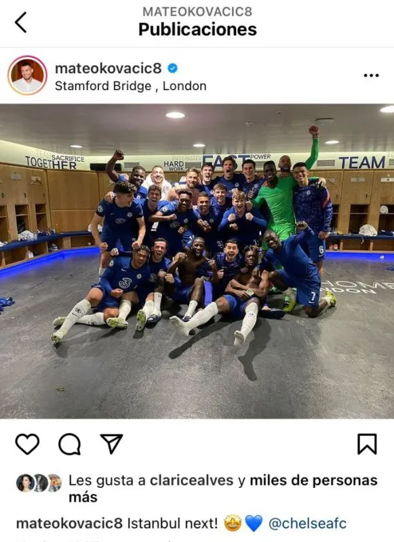Tap the verified blue badge

tap(172, 68)
